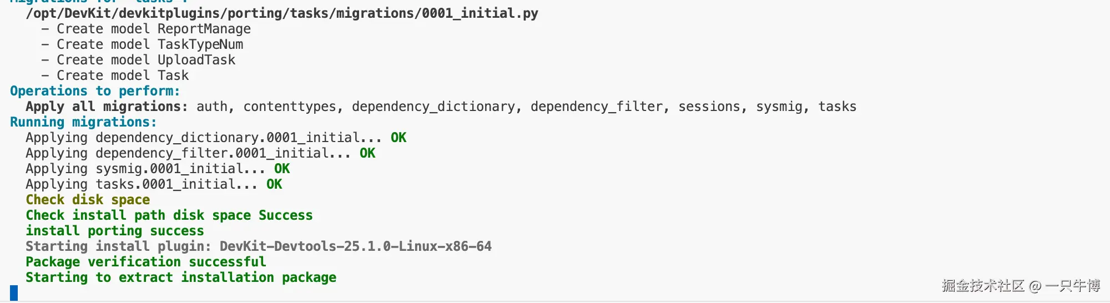This screenshot has height=303, width=1110.
Task: Click OK after dependency_filter.0001_initial
Action: click(x=367, y=153)
